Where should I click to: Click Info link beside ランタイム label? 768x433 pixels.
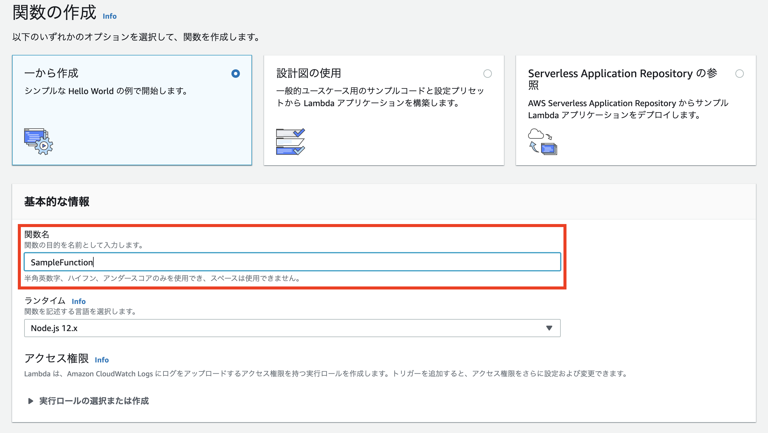[78, 301]
